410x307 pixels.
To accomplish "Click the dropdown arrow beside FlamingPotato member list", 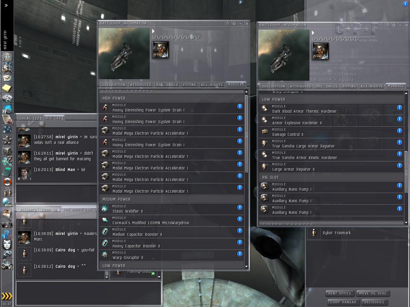I will pos(159,277).
